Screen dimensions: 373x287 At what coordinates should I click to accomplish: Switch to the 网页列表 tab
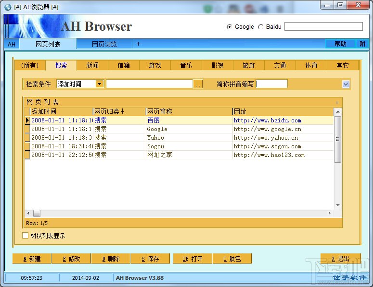click(x=48, y=44)
